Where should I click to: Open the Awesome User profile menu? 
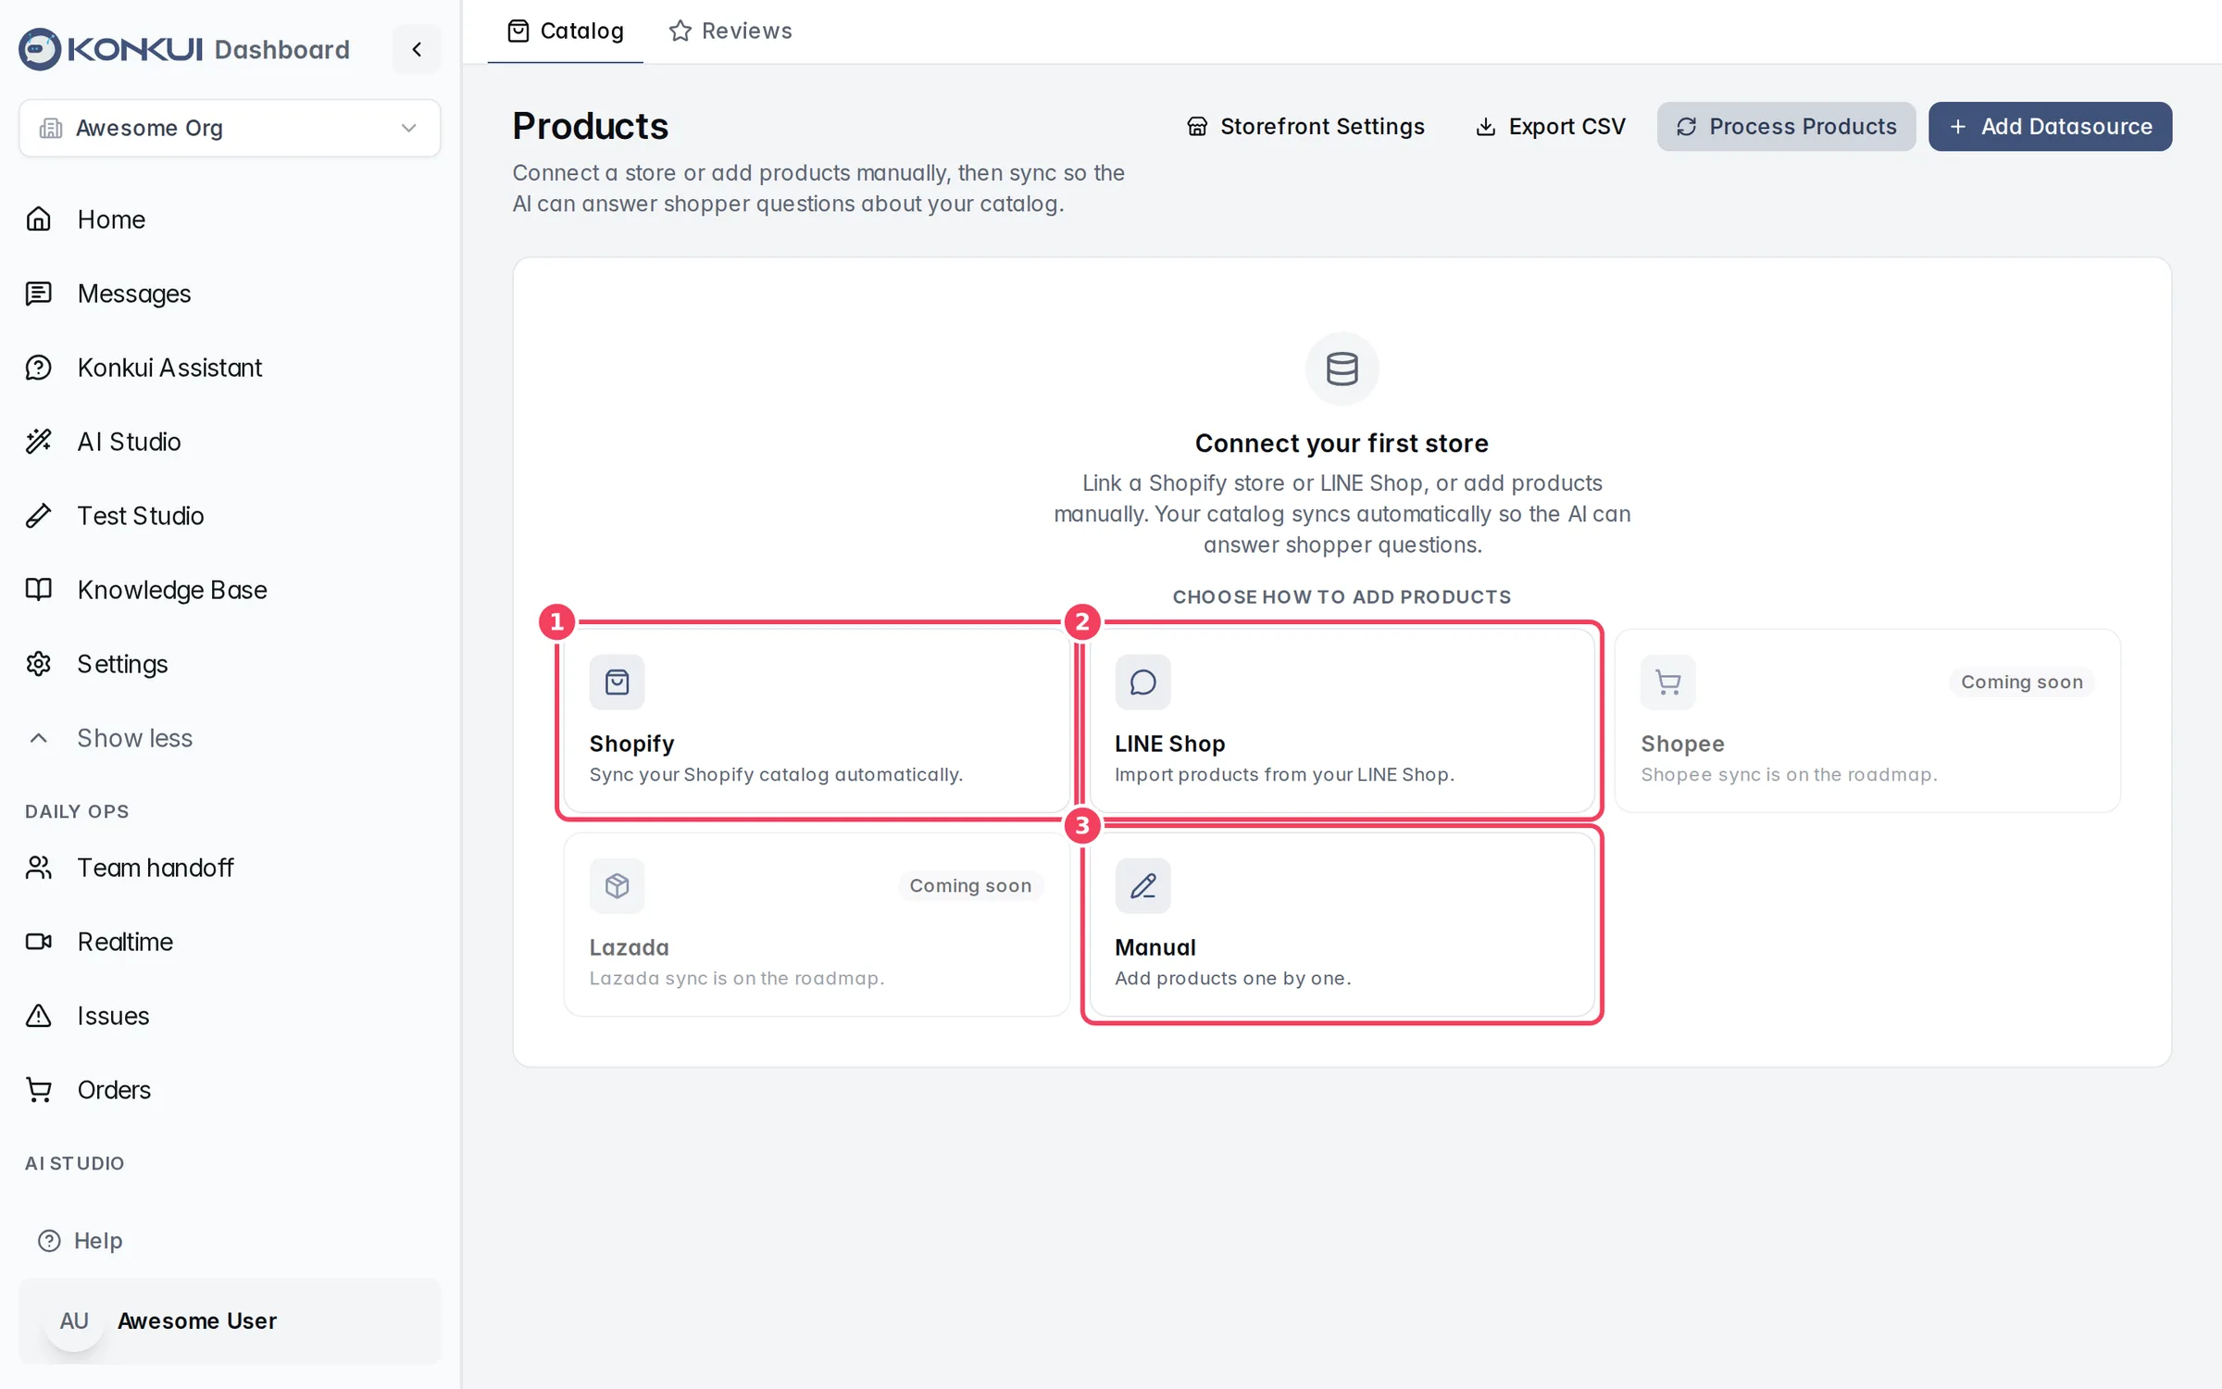pos(230,1321)
